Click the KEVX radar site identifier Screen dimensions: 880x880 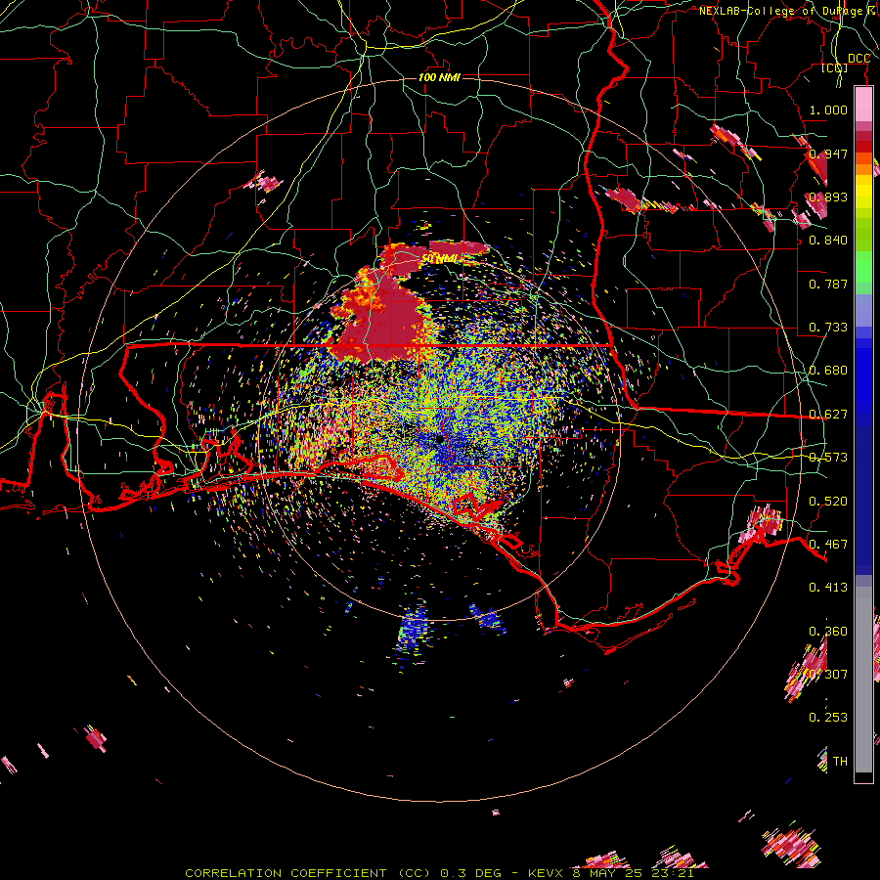point(547,873)
